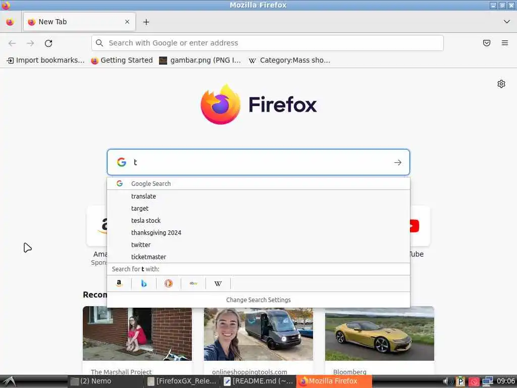Screen dimensions: 517x388
Task: Open the onlineshoppingtools.com story thumbnail
Action: (x=258, y=334)
